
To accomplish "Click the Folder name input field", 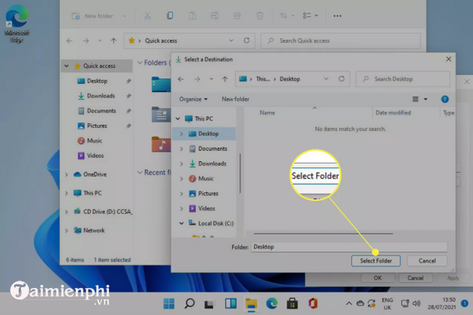I will coord(349,247).
